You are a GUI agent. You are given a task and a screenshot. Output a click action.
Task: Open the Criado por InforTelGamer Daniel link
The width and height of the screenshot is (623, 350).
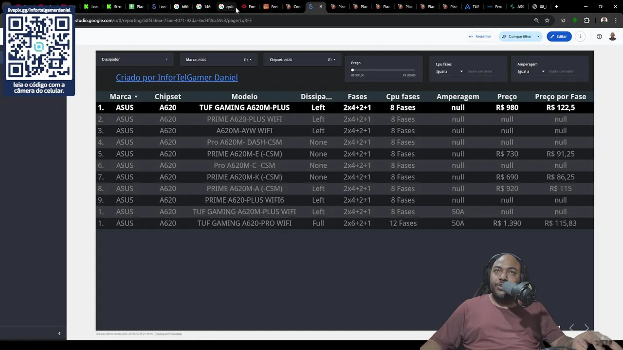pyautogui.click(x=177, y=77)
